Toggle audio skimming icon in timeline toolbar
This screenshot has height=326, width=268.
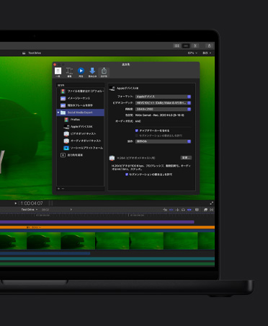click(177, 210)
